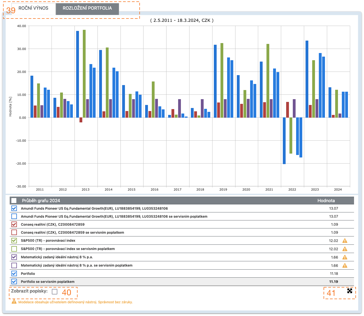Uncheck the Portfolio series checkbox
364x316 pixels.
14,274
